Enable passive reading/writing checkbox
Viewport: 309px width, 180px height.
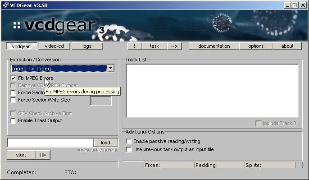(128, 141)
